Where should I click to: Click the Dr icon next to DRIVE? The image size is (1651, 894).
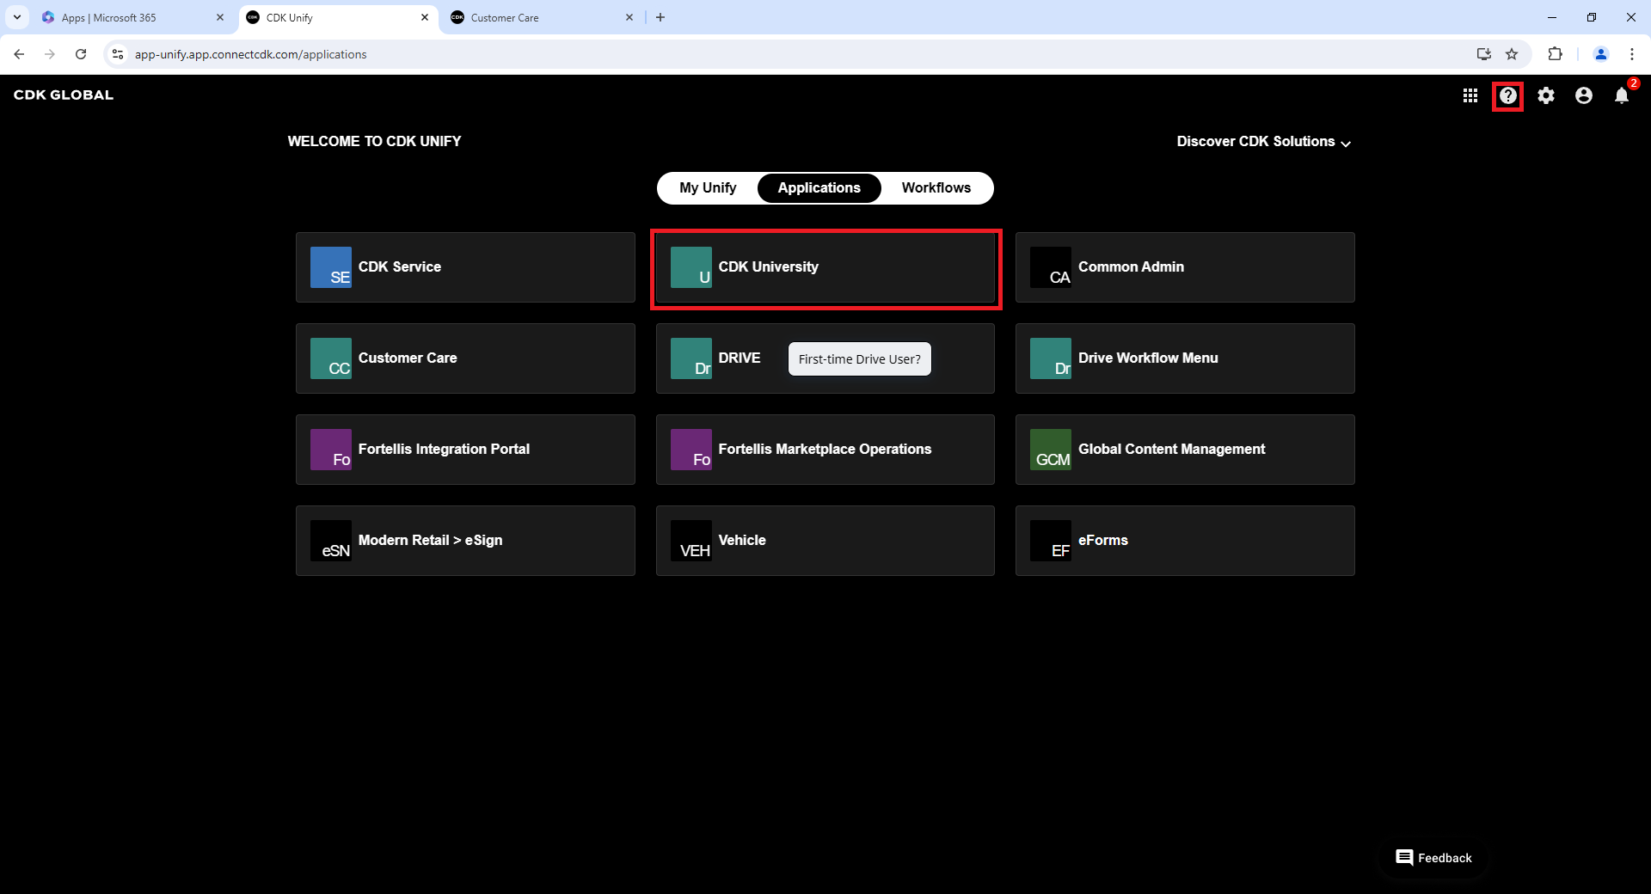point(691,358)
